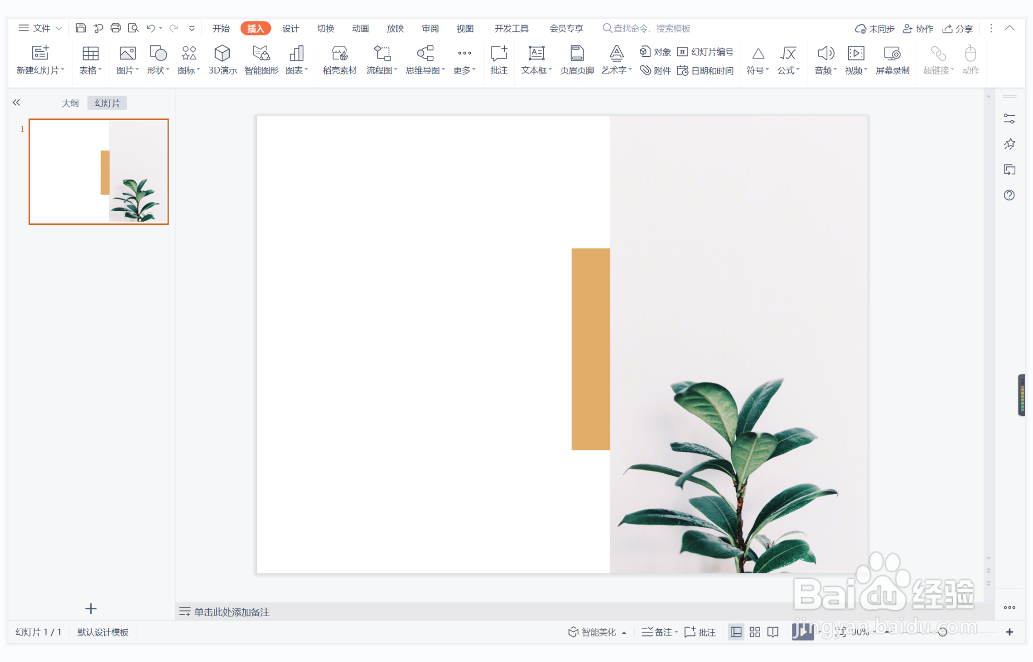This screenshot has height=662, width=1033.
Task: Click the zoom in plus button
Action: tap(1010, 632)
